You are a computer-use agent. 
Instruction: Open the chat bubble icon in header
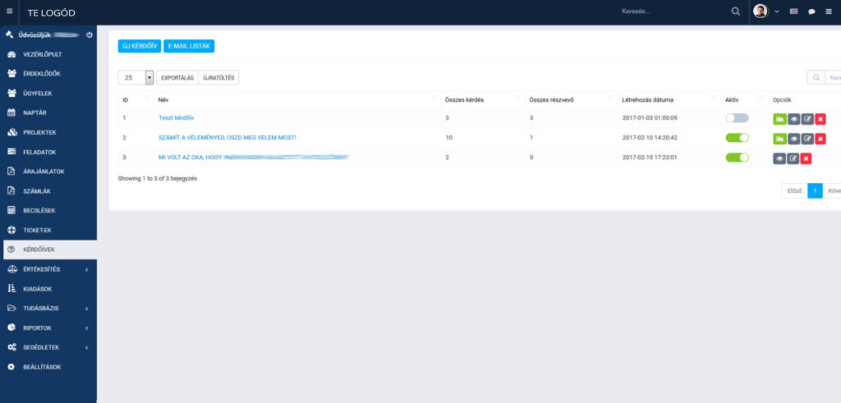click(x=811, y=11)
